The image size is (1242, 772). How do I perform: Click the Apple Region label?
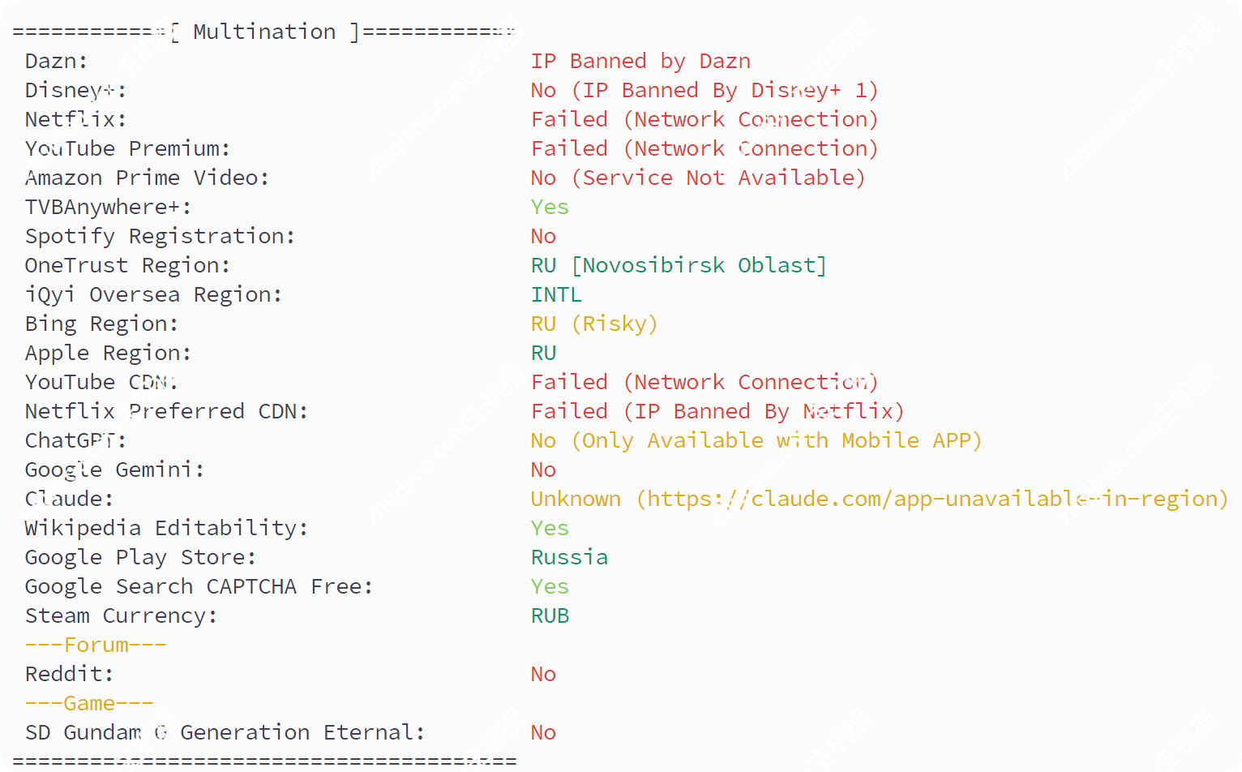tap(108, 353)
